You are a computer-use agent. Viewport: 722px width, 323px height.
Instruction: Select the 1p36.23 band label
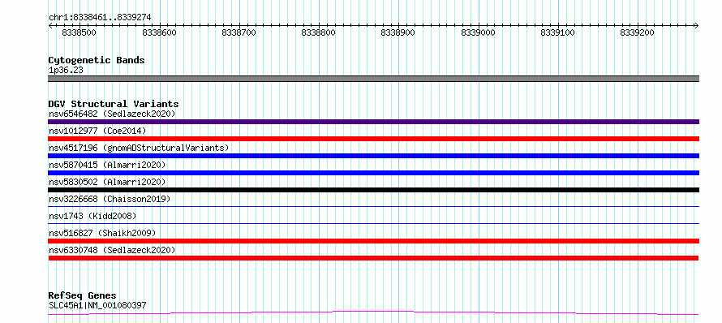point(66,71)
